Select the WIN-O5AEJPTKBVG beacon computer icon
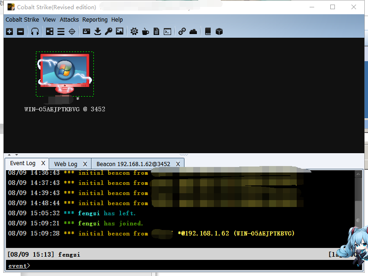The image size is (368, 276). pos(65,74)
